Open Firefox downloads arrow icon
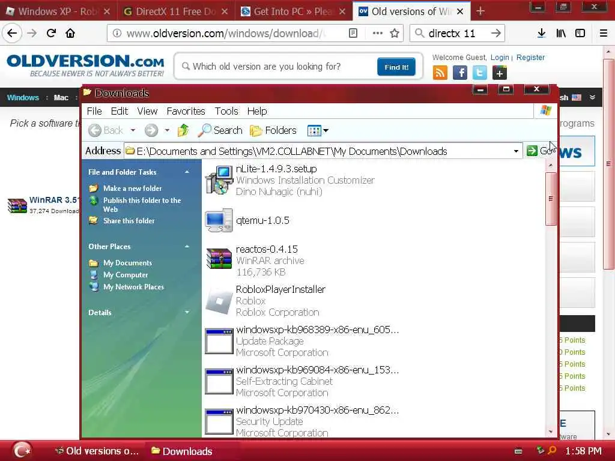Viewport: 615px width, 461px height. pyautogui.click(x=541, y=34)
